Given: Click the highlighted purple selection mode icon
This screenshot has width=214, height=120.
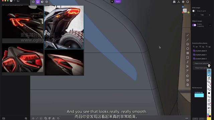Looking at the screenshot, I should 38,2.
